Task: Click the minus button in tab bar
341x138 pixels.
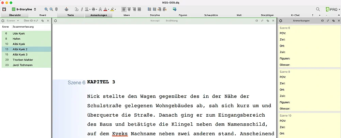Action: pos(327,15)
